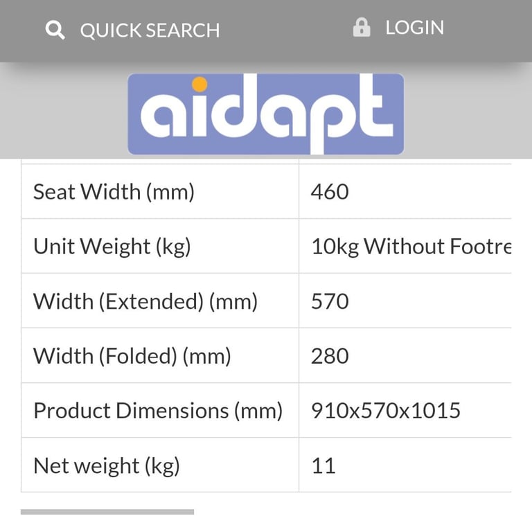Select the Seat Width (mm) label
The height and width of the screenshot is (525, 532).
pyautogui.click(x=114, y=192)
